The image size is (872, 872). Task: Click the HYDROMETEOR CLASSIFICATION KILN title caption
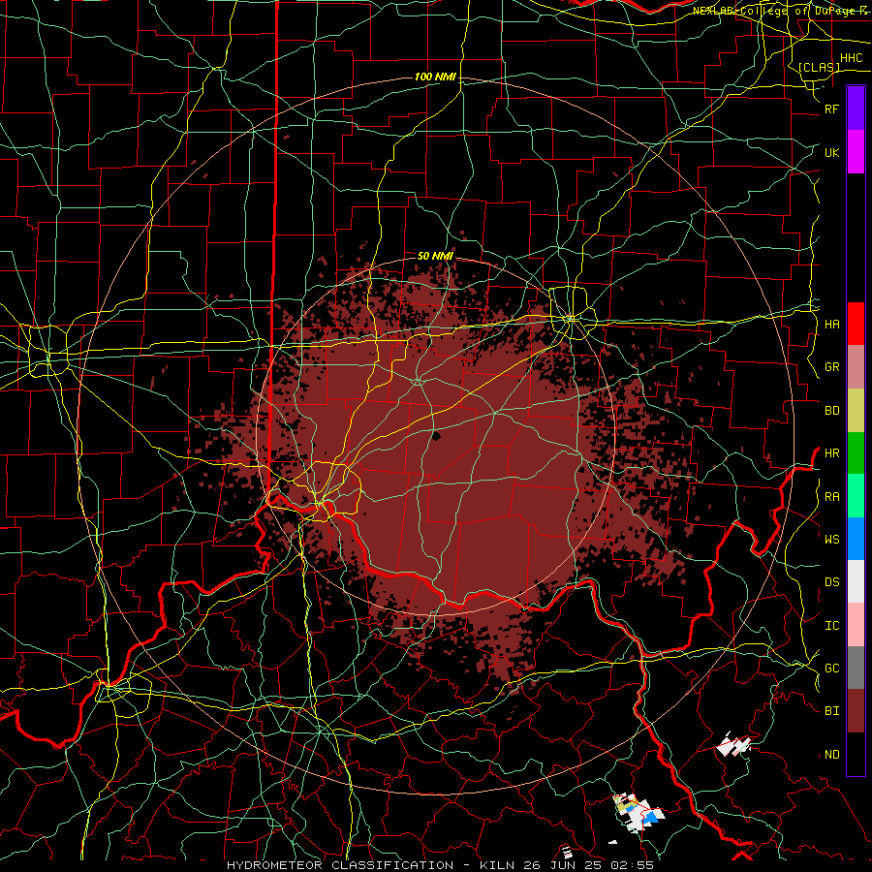(440, 865)
